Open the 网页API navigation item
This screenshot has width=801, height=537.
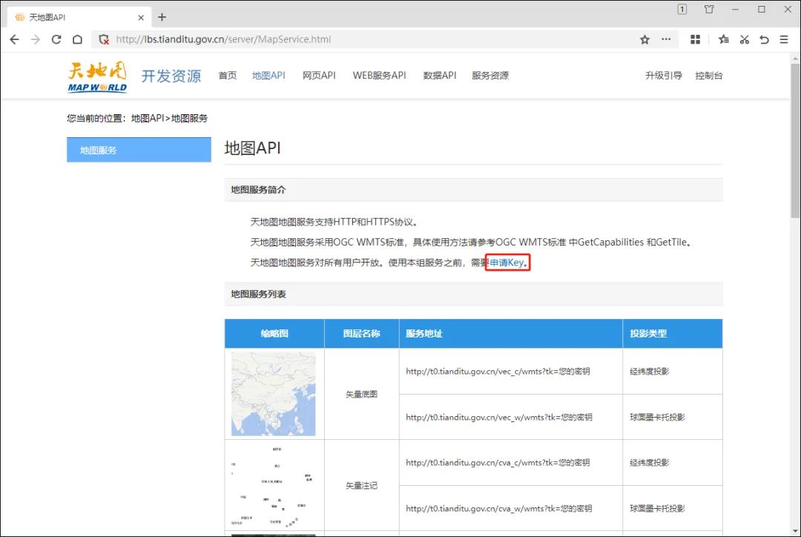[319, 76]
